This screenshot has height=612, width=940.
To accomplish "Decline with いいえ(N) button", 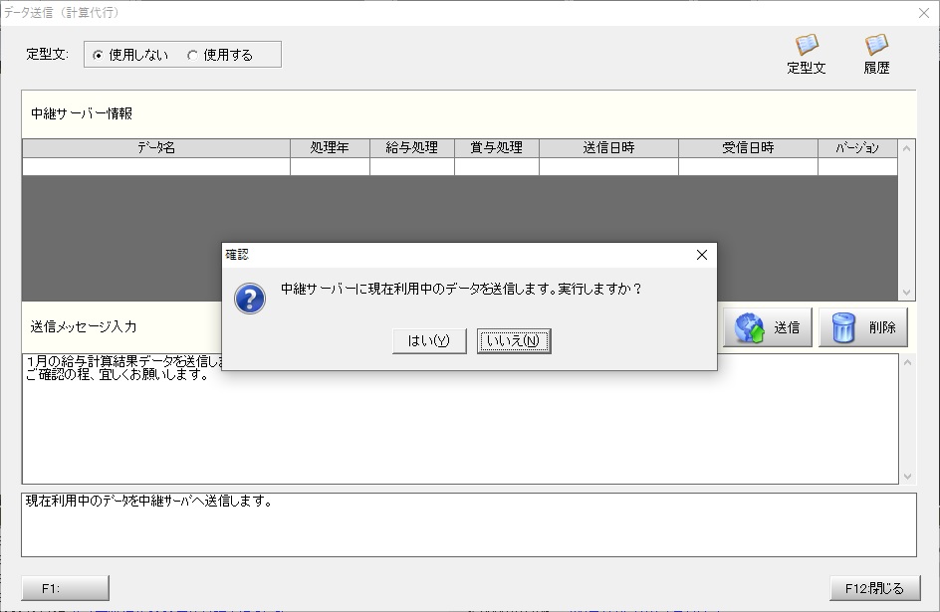I will coord(514,340).
